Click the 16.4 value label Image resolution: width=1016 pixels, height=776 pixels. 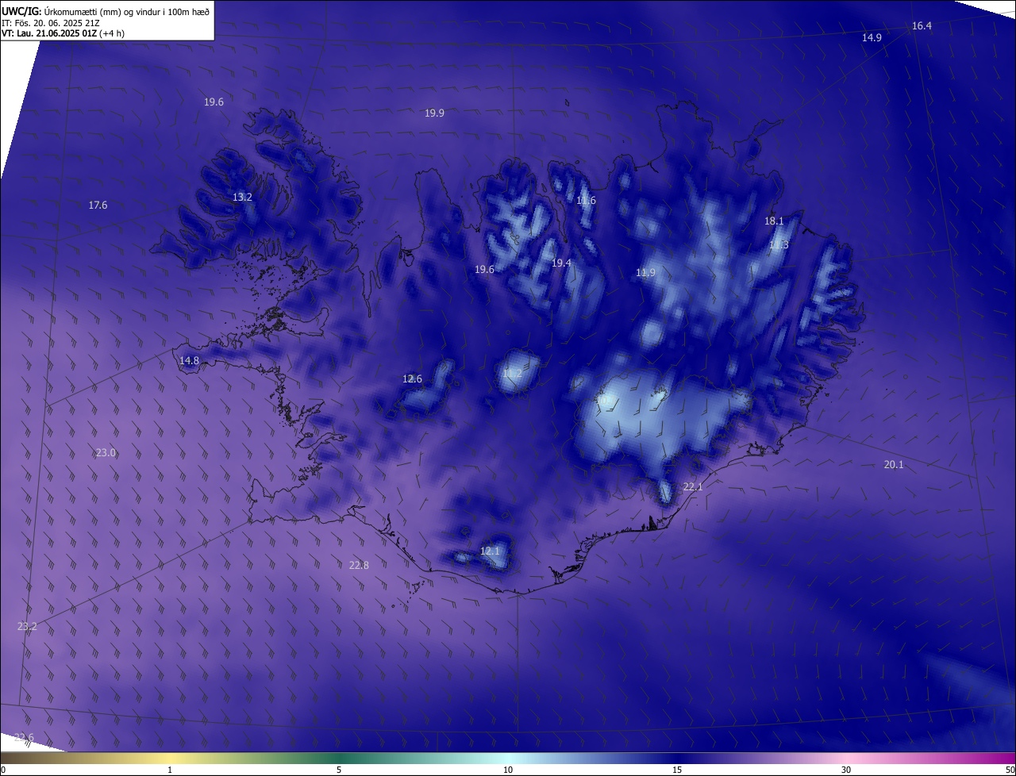pos(922,26)
